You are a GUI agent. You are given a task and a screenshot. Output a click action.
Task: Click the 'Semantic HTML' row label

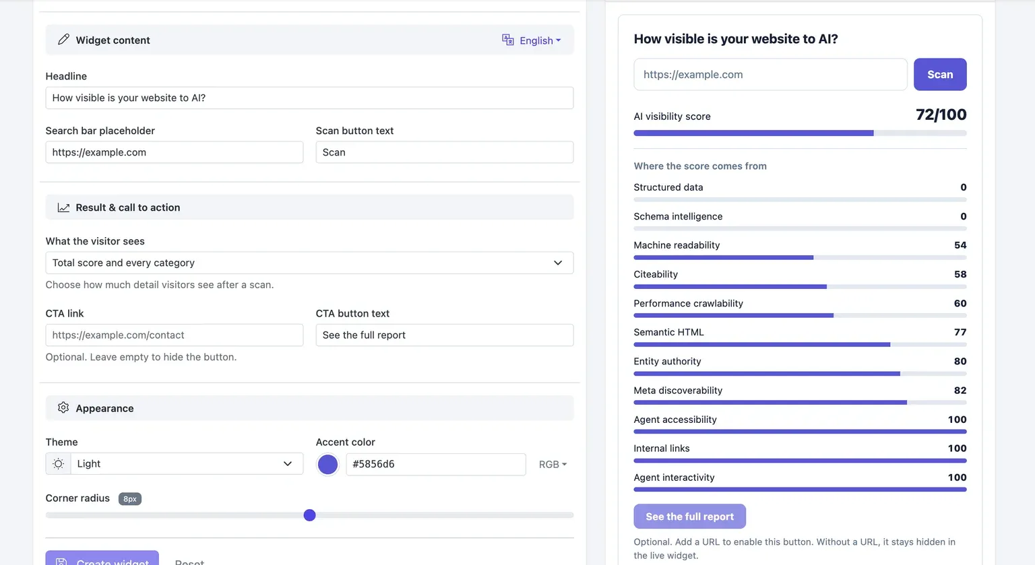(x=668, y=332)
